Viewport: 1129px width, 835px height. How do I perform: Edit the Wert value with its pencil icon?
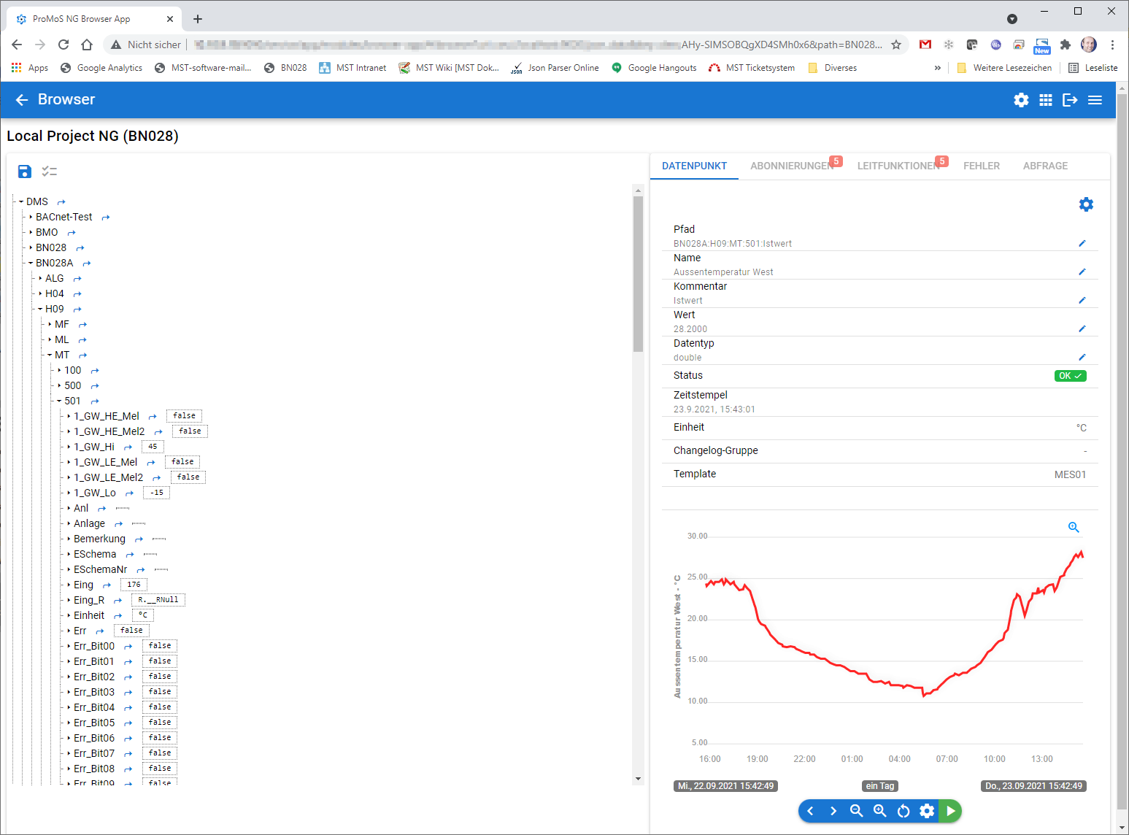[x=1082, y=328]
